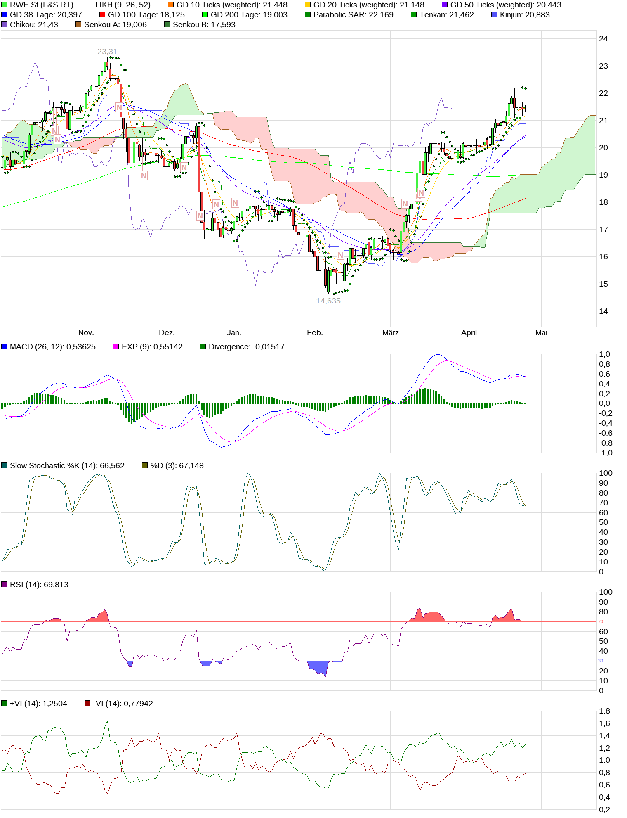627x818 pixels.
Task: Select the 'Nov.' month axis label
Action: [x=86, y=333]
